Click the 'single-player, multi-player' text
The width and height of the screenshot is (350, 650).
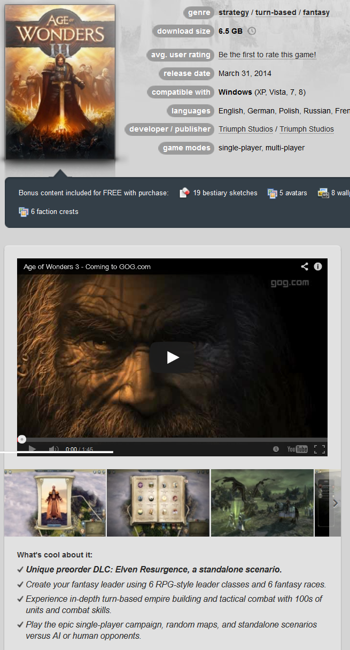click(x=261, y=148)
